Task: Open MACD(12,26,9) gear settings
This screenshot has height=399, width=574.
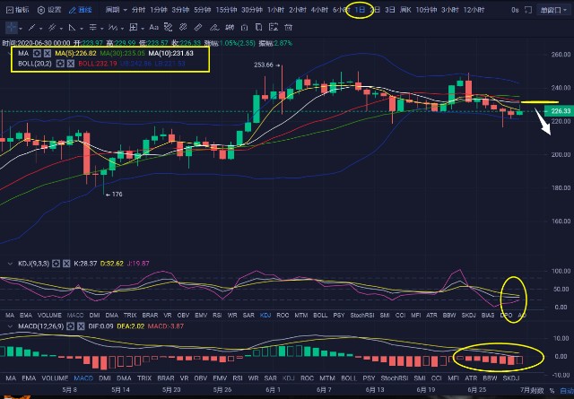Action: pyautogui.click(x=70, y=326)
